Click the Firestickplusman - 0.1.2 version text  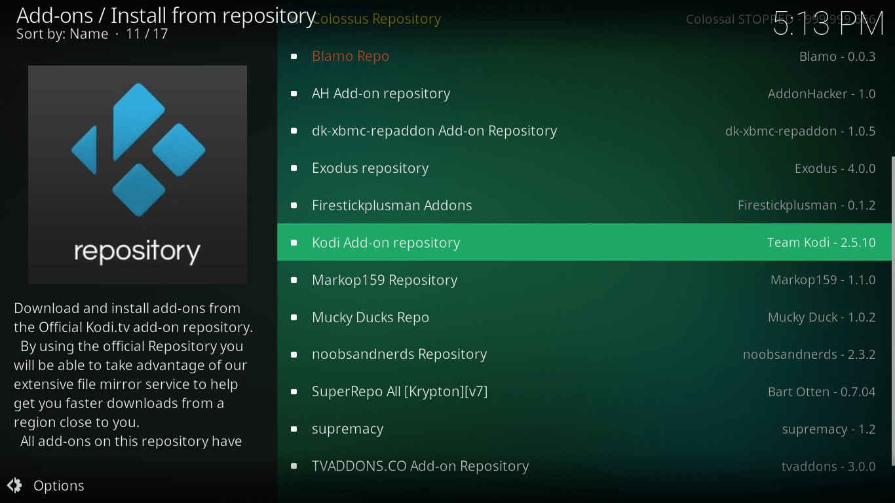point(807,206)
